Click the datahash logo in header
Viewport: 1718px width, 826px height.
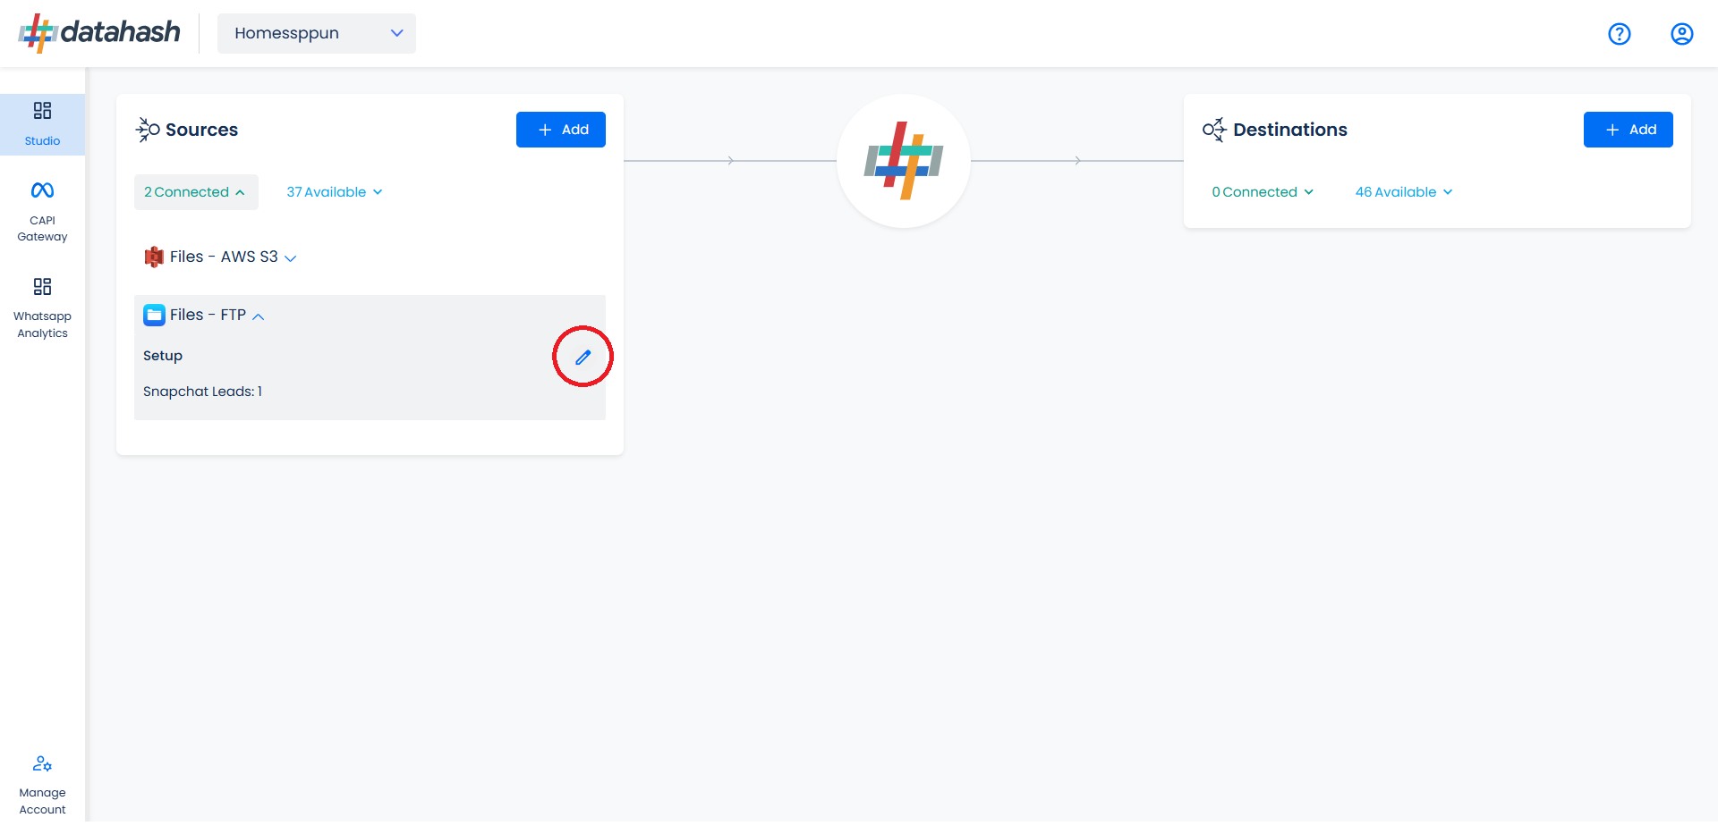pos(99,33)
